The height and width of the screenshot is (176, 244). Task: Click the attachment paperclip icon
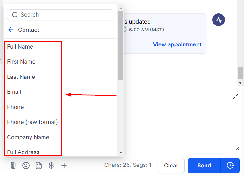tap(13, 166)
